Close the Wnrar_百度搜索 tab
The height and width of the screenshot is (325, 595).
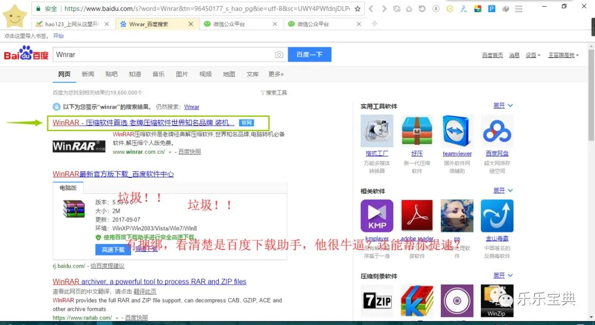tap(191, 24)
